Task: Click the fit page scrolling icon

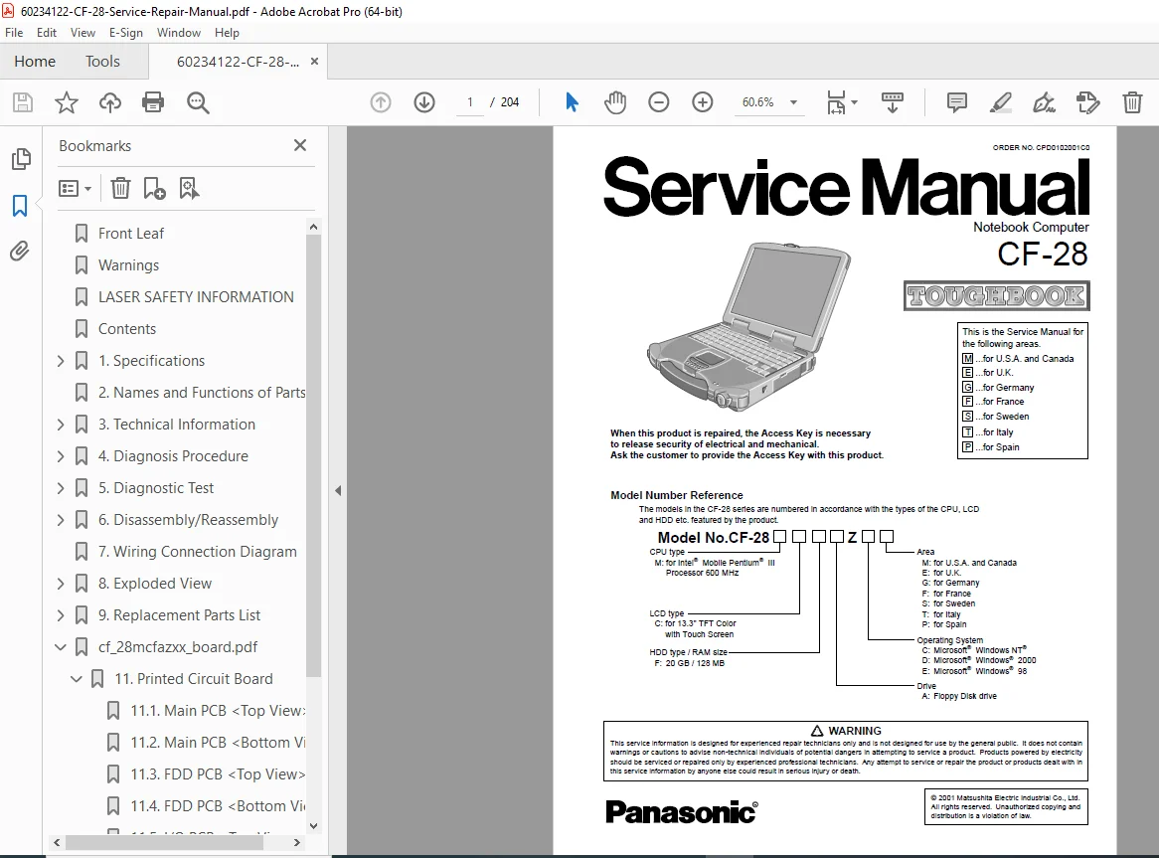Action: [x=836, y=102]
